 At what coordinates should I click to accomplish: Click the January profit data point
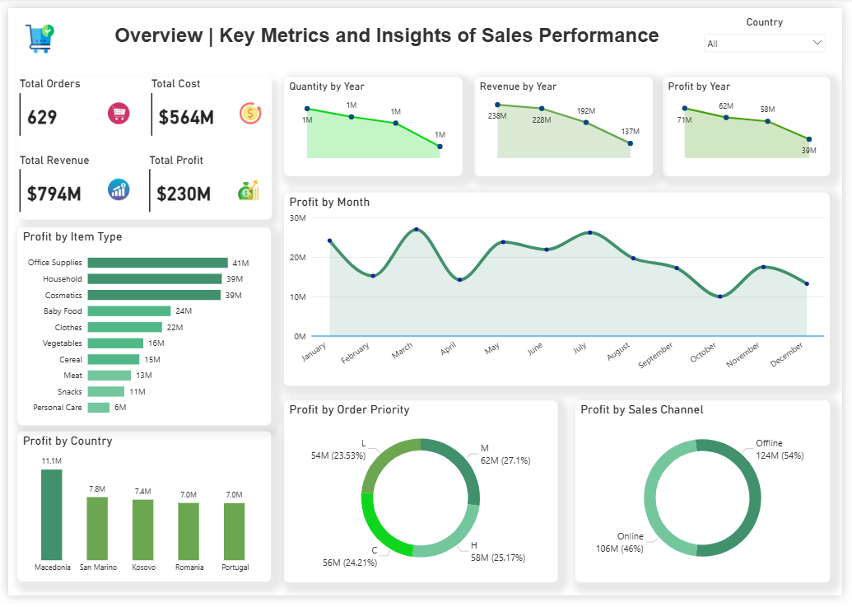(330, 240)
